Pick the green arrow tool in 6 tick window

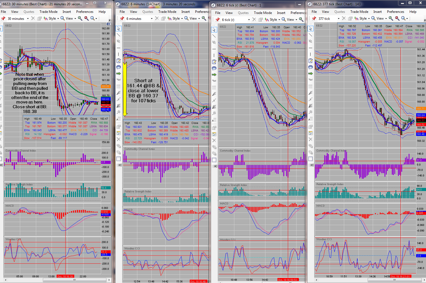tap(214, 75)
